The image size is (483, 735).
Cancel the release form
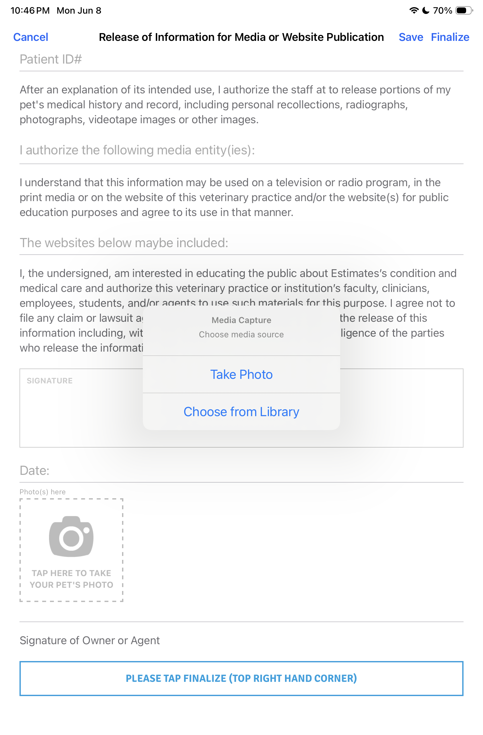click(x=31, y=37)
